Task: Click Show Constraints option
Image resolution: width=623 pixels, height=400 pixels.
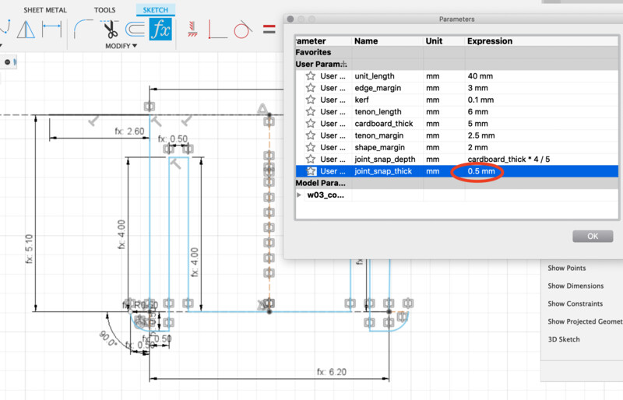Action: pyautogui.click(x=575, y=304)
